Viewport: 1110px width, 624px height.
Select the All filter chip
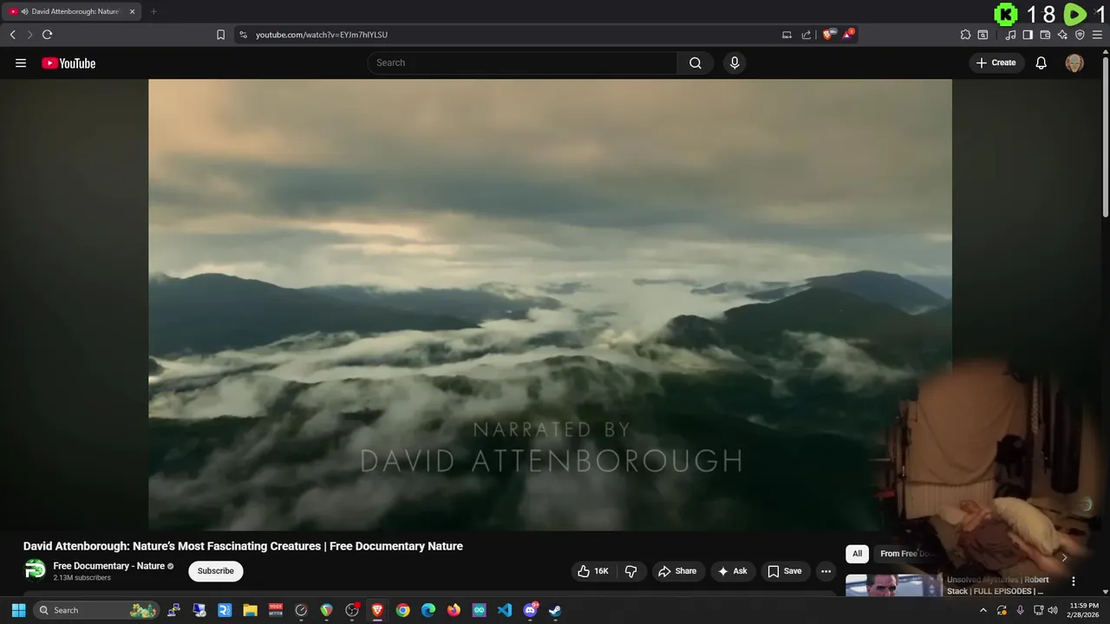coord(857,554)
